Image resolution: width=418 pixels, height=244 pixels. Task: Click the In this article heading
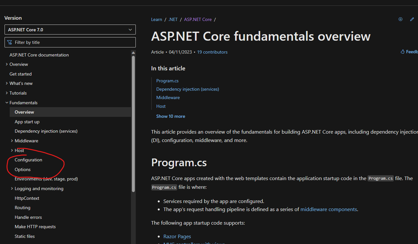(168, 68)
